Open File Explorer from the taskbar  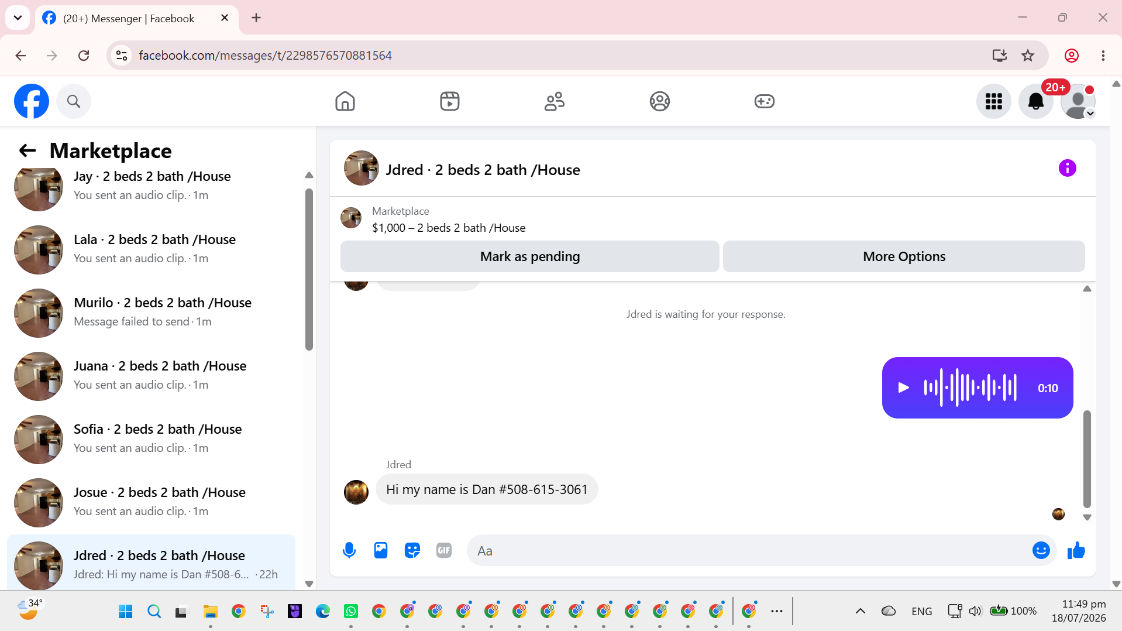tap(210, 611)
